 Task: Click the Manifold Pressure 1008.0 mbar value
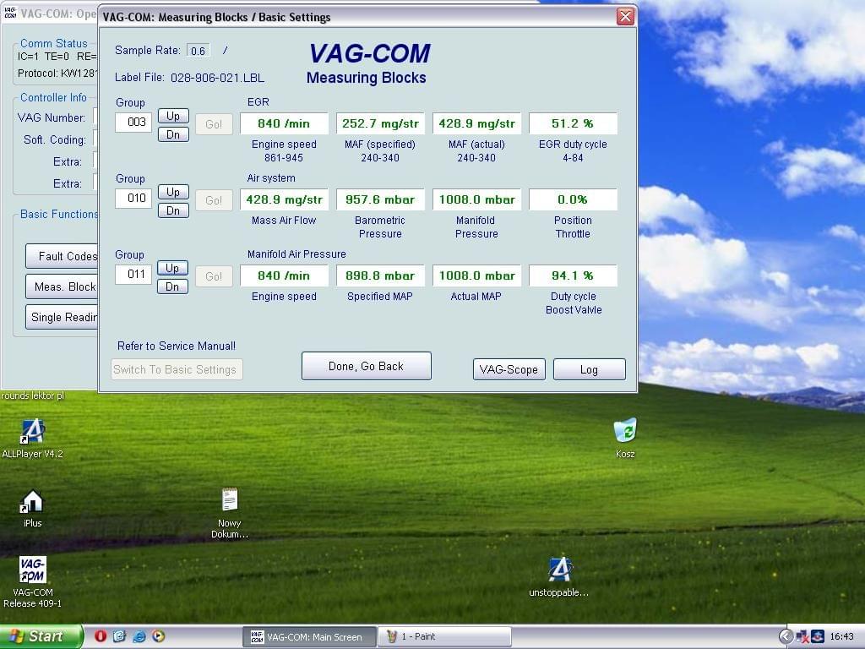(x=476, y=199)
